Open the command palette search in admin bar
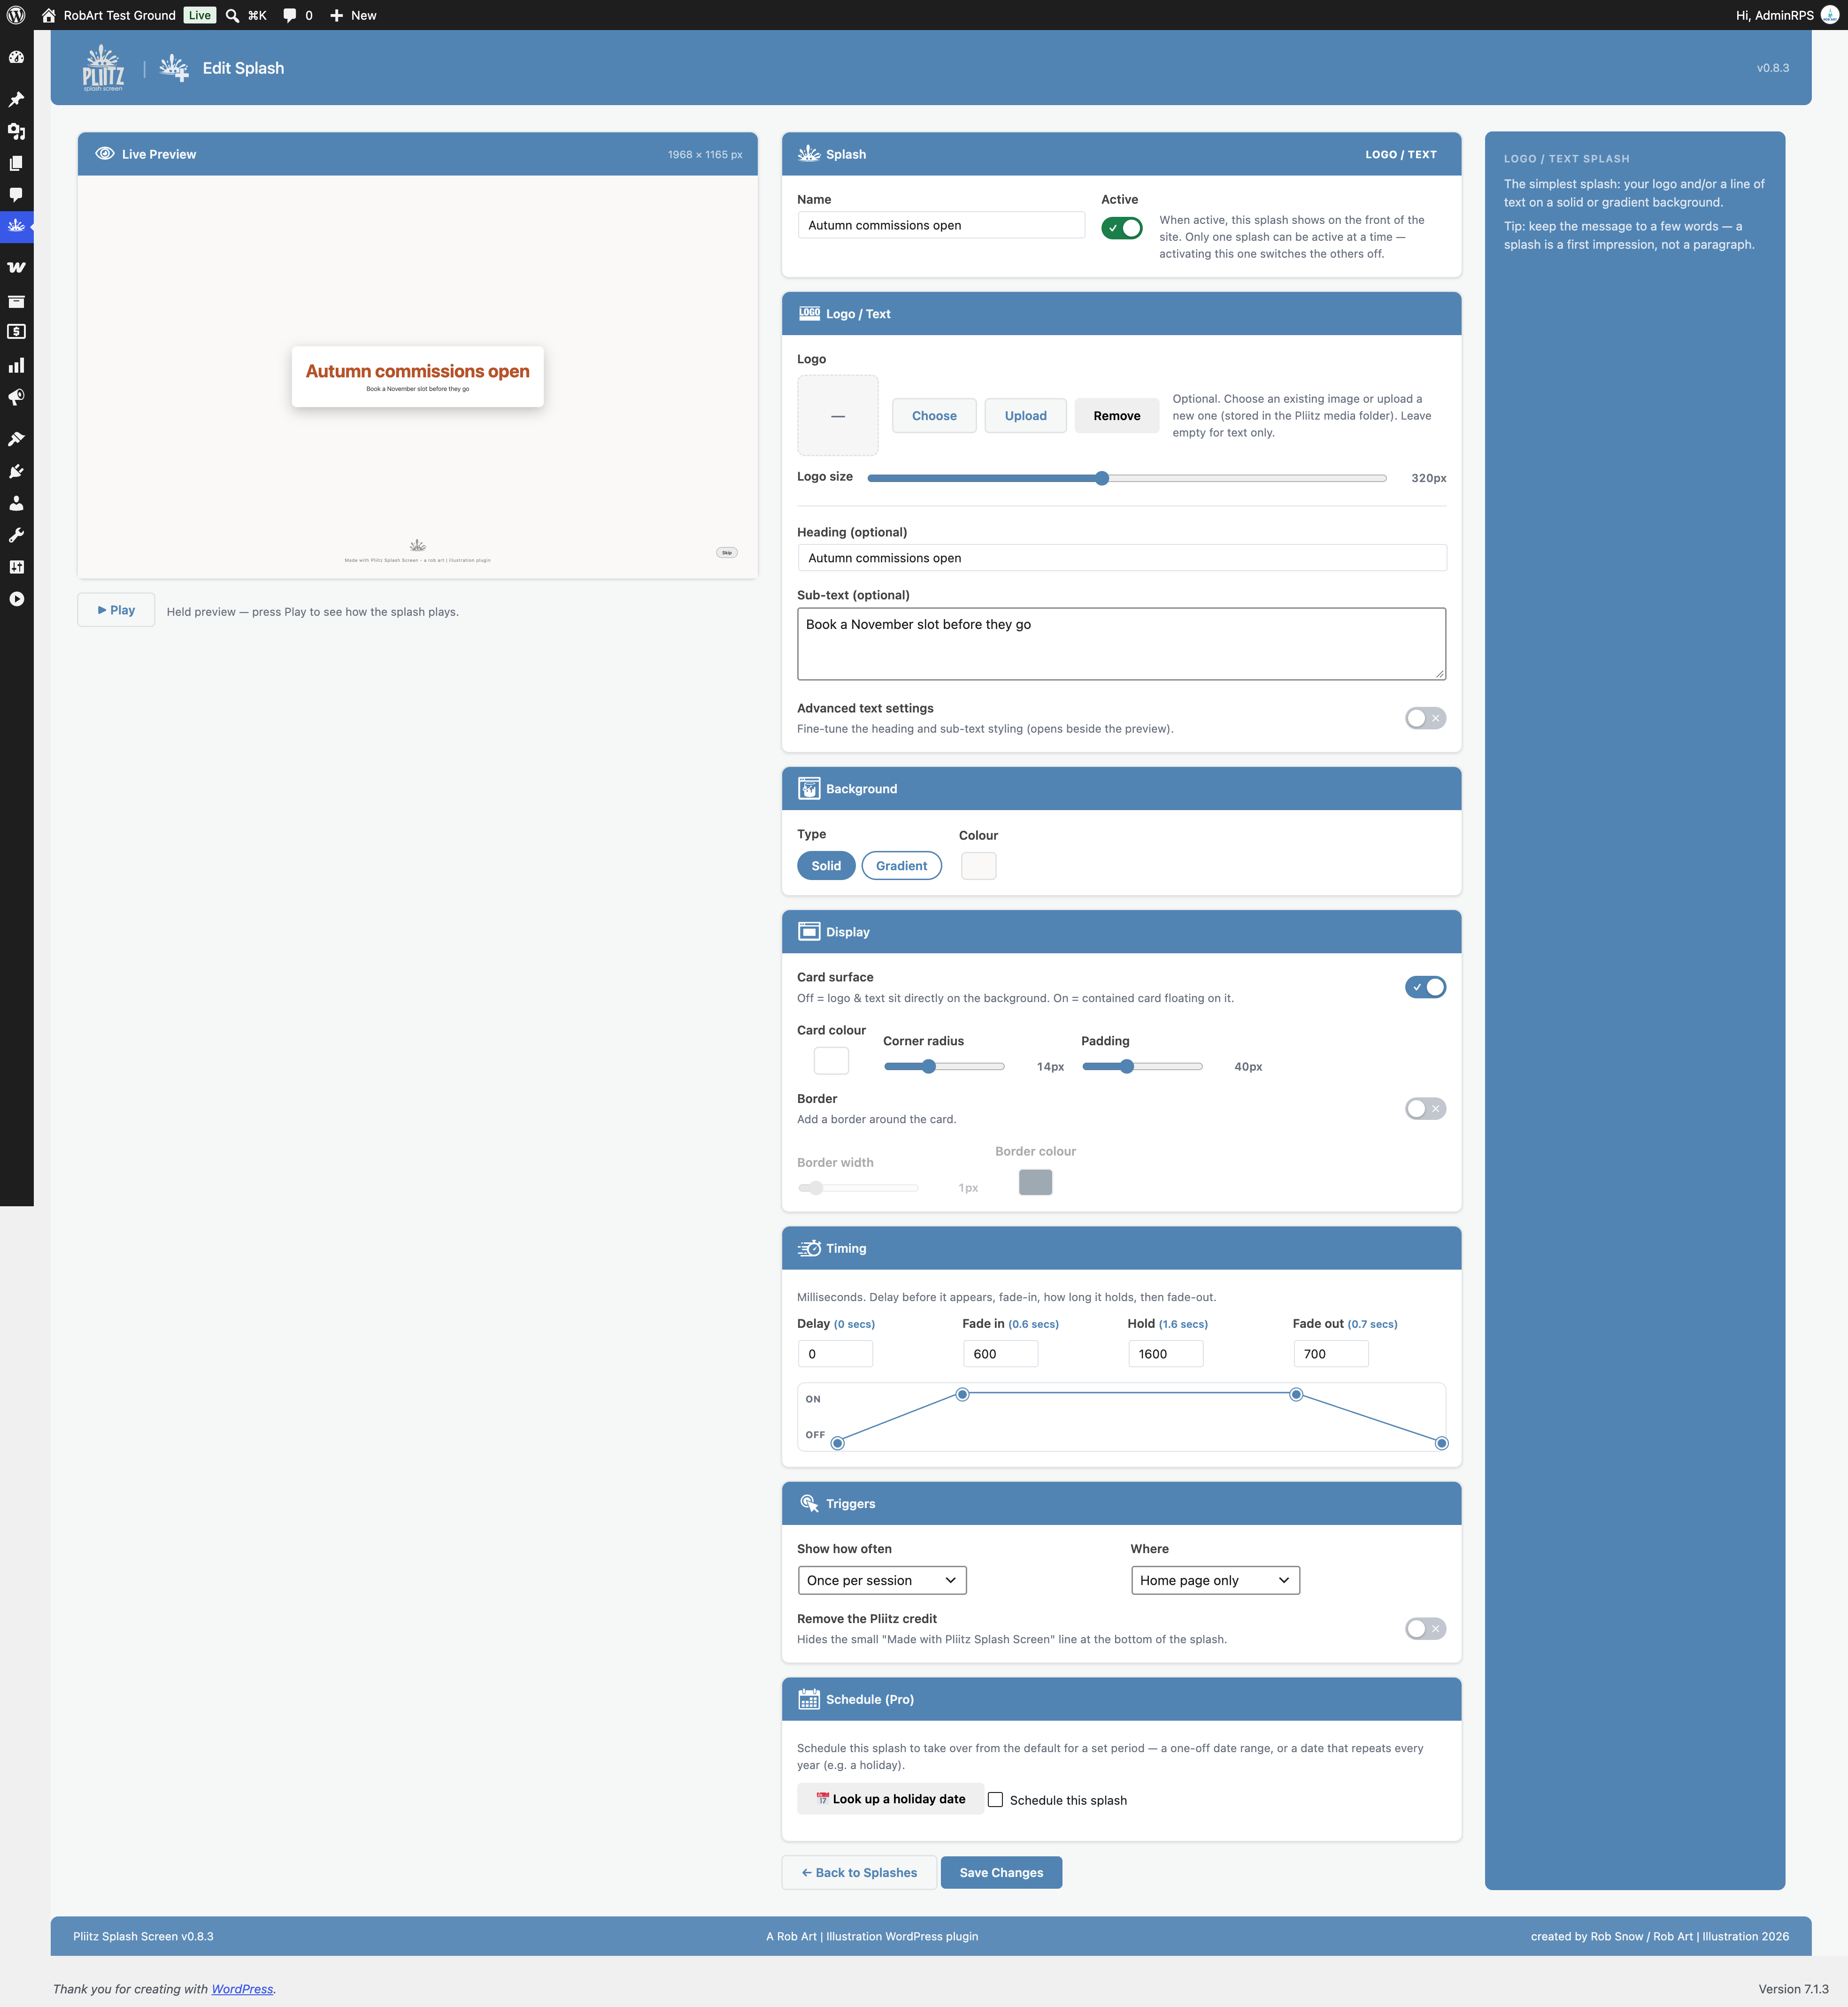 pyautogui.click(x=246, y=15)
